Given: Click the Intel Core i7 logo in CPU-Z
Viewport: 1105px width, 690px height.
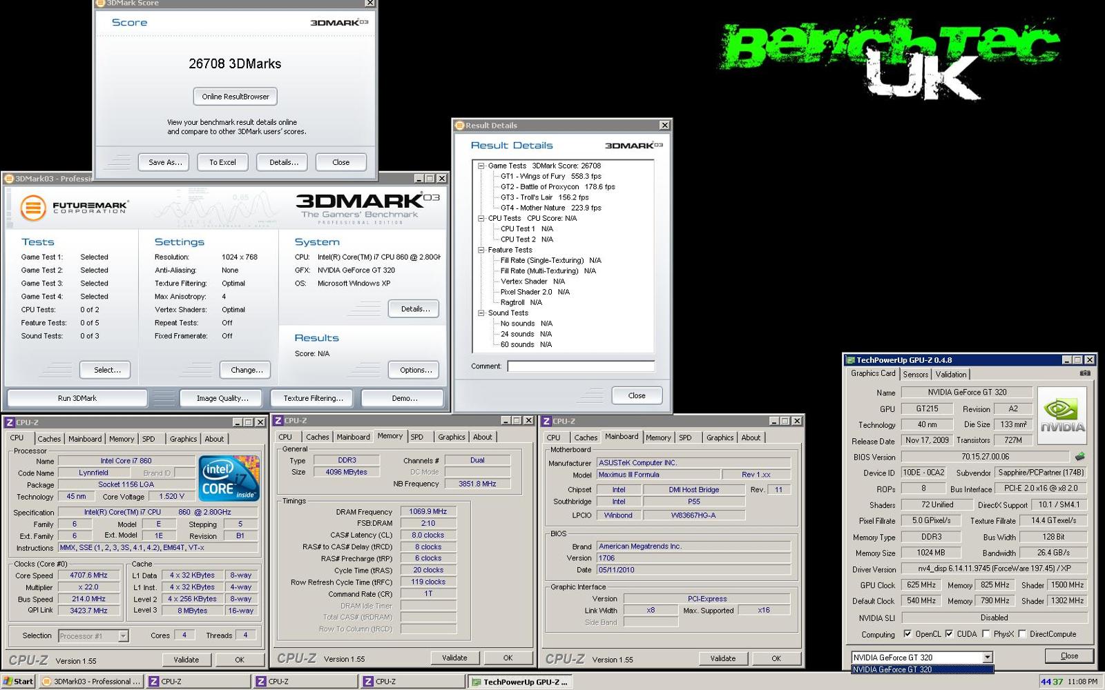Looking at the screenshot, I should point(229,477).
